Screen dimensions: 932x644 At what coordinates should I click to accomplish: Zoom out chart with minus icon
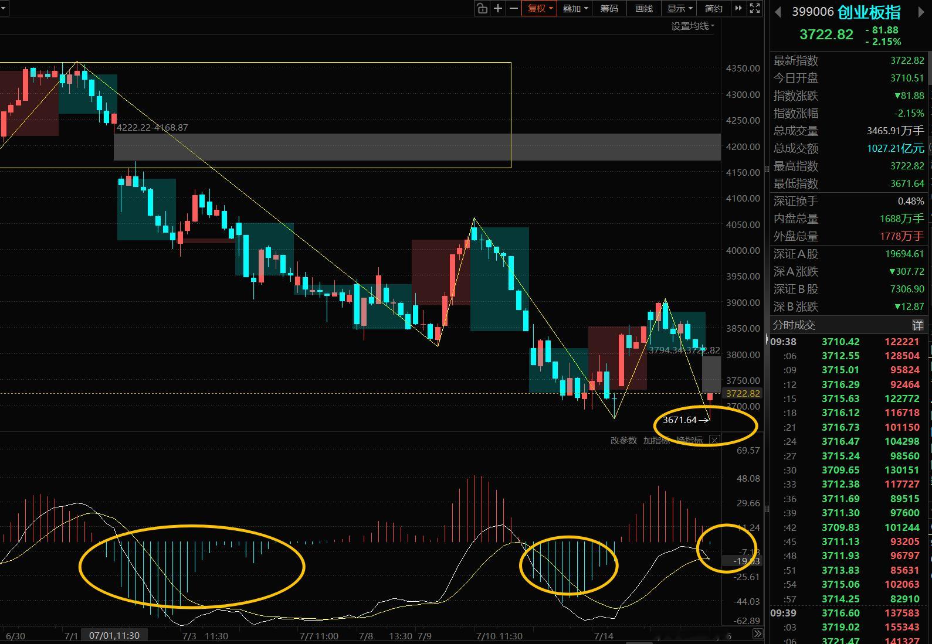514,8
